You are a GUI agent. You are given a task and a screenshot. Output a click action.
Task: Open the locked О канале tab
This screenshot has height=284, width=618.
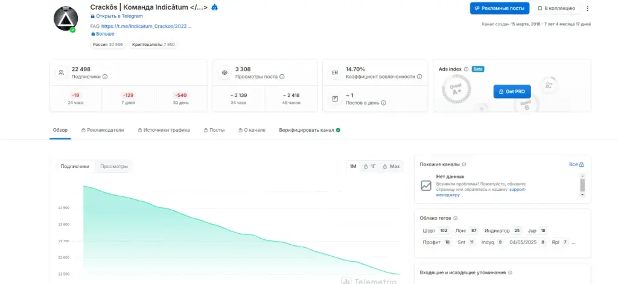(252, 130)
